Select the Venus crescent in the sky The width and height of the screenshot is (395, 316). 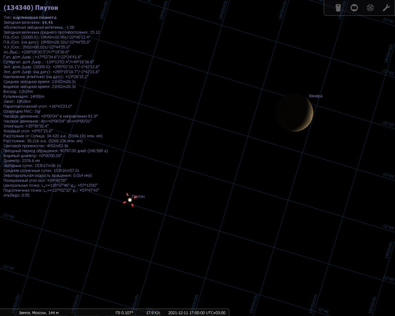click(294, 113)
